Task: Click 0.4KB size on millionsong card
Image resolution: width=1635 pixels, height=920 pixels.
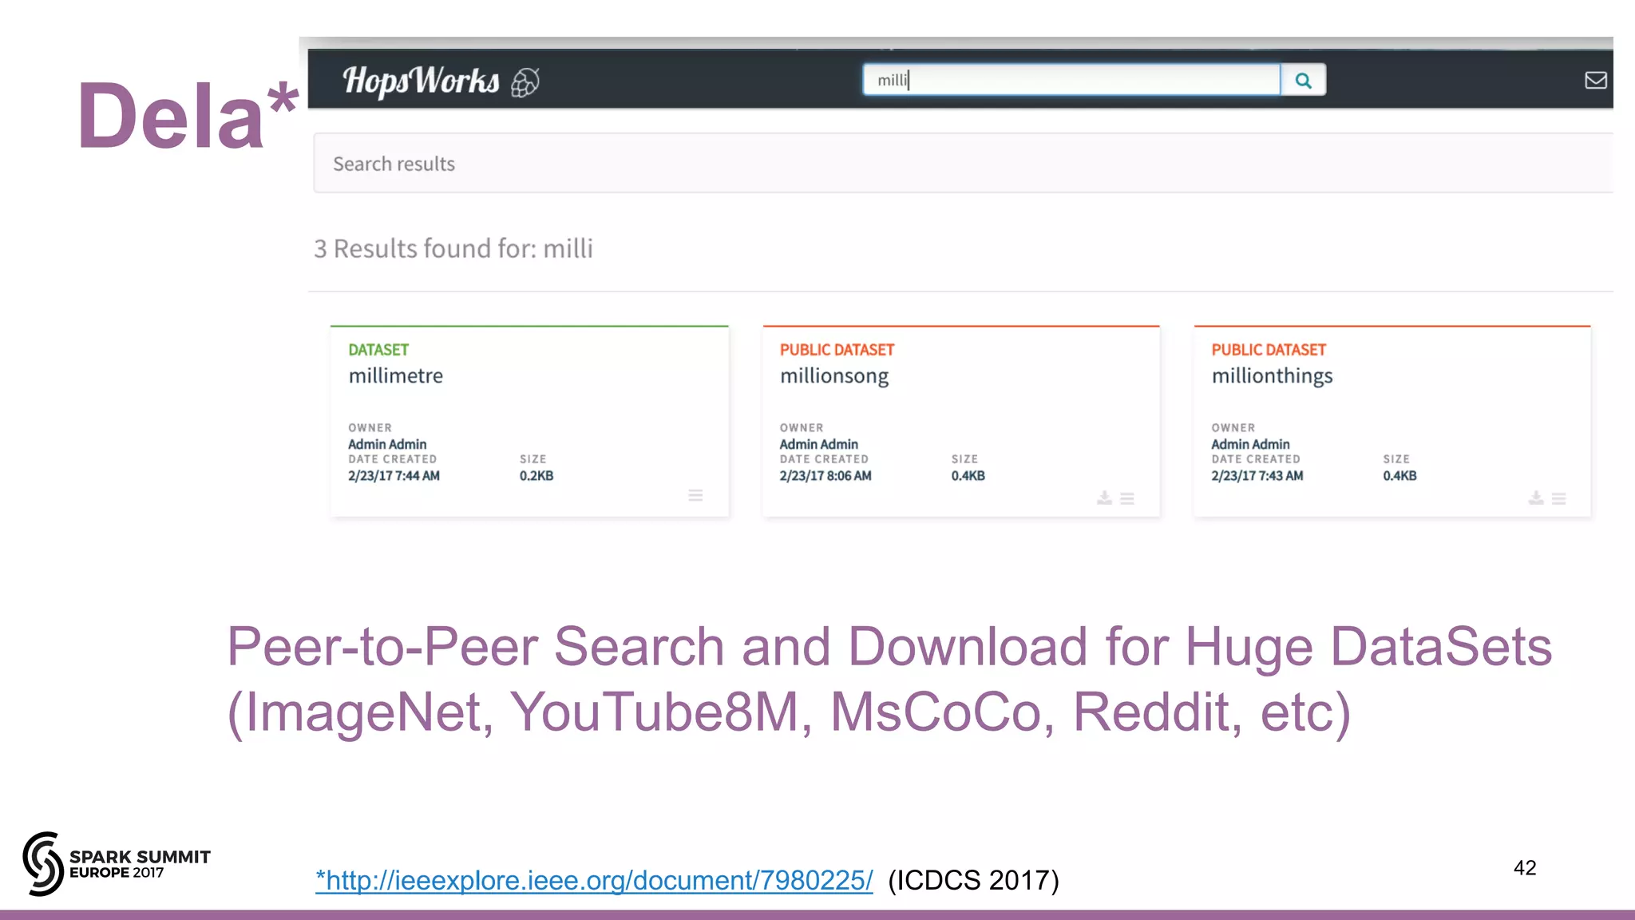Action: point(968,475)
